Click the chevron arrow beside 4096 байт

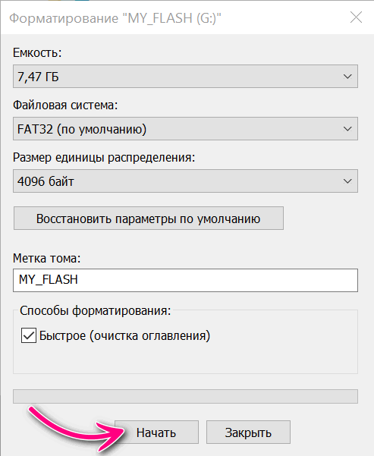tap(347, 181)
